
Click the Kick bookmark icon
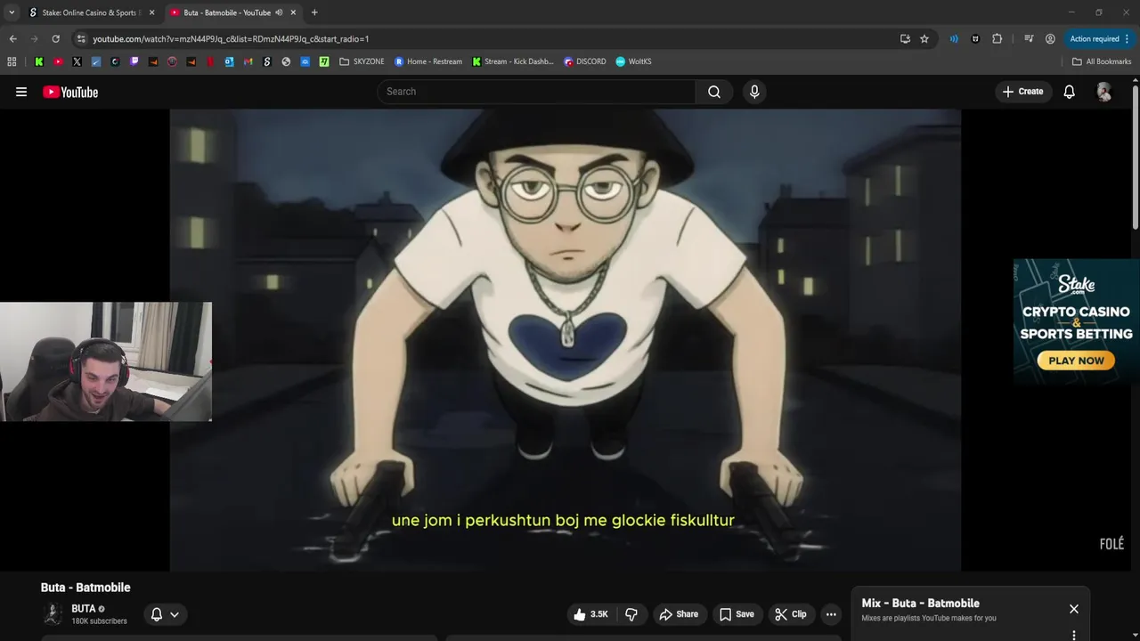[38, 61]
